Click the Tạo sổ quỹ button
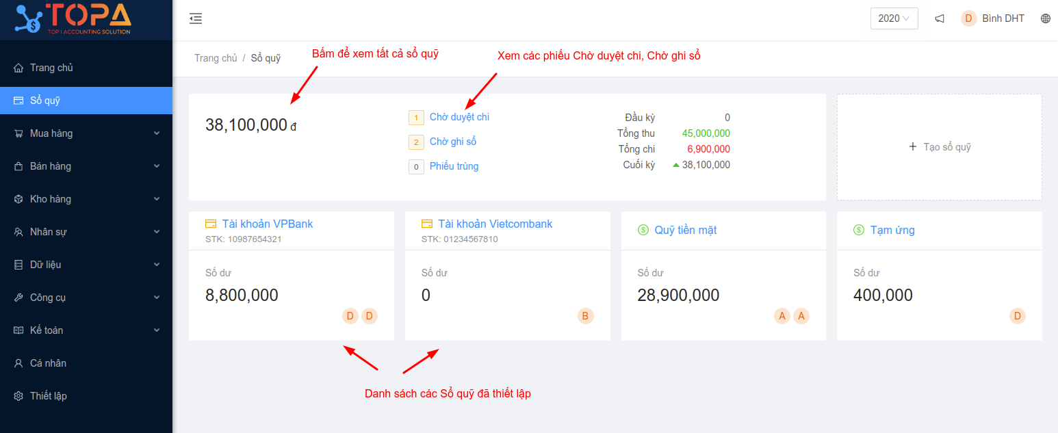This screenshot has width=1058, height=433. (939, 147)
